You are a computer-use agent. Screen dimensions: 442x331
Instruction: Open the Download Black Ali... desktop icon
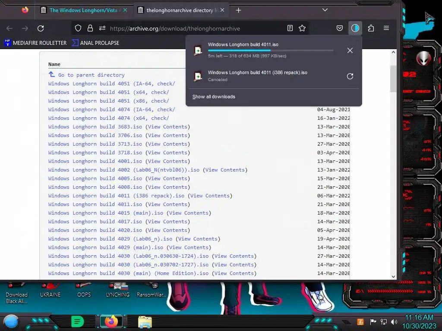pyautogui.click(x=17, y=294)
